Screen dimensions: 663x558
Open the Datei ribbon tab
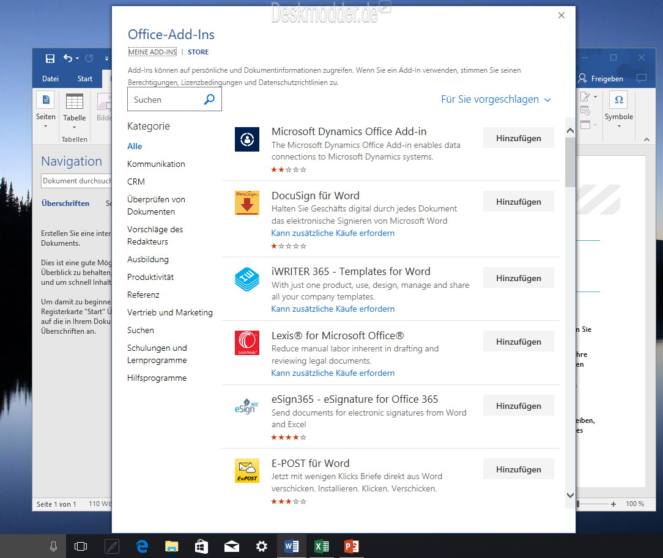(50, 79)
